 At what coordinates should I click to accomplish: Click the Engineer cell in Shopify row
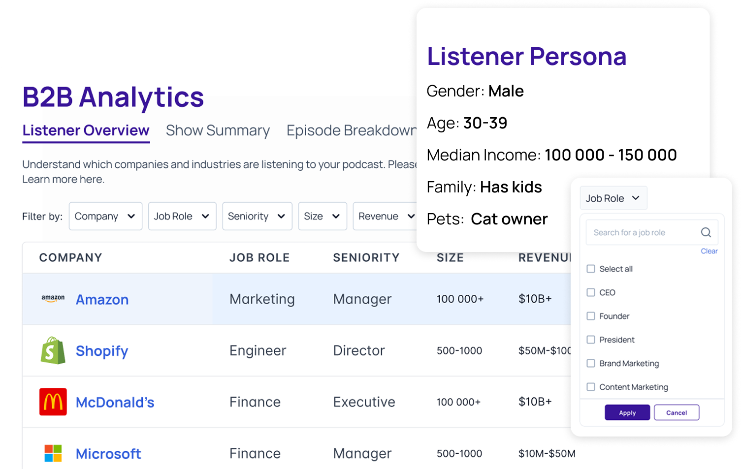(258, 350)
